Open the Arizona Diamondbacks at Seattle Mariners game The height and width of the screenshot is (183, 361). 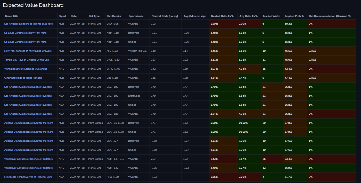click(x=28, y=123)
